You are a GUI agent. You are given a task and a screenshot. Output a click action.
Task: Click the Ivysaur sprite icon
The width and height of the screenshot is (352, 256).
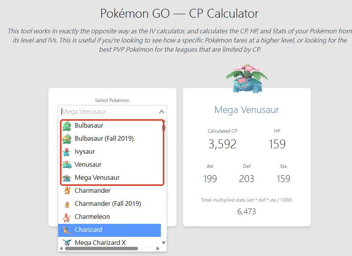67,152
